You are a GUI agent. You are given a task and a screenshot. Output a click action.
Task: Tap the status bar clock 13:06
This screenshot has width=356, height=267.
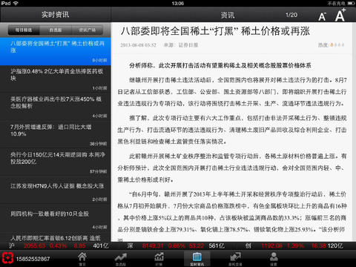[178, 3]
